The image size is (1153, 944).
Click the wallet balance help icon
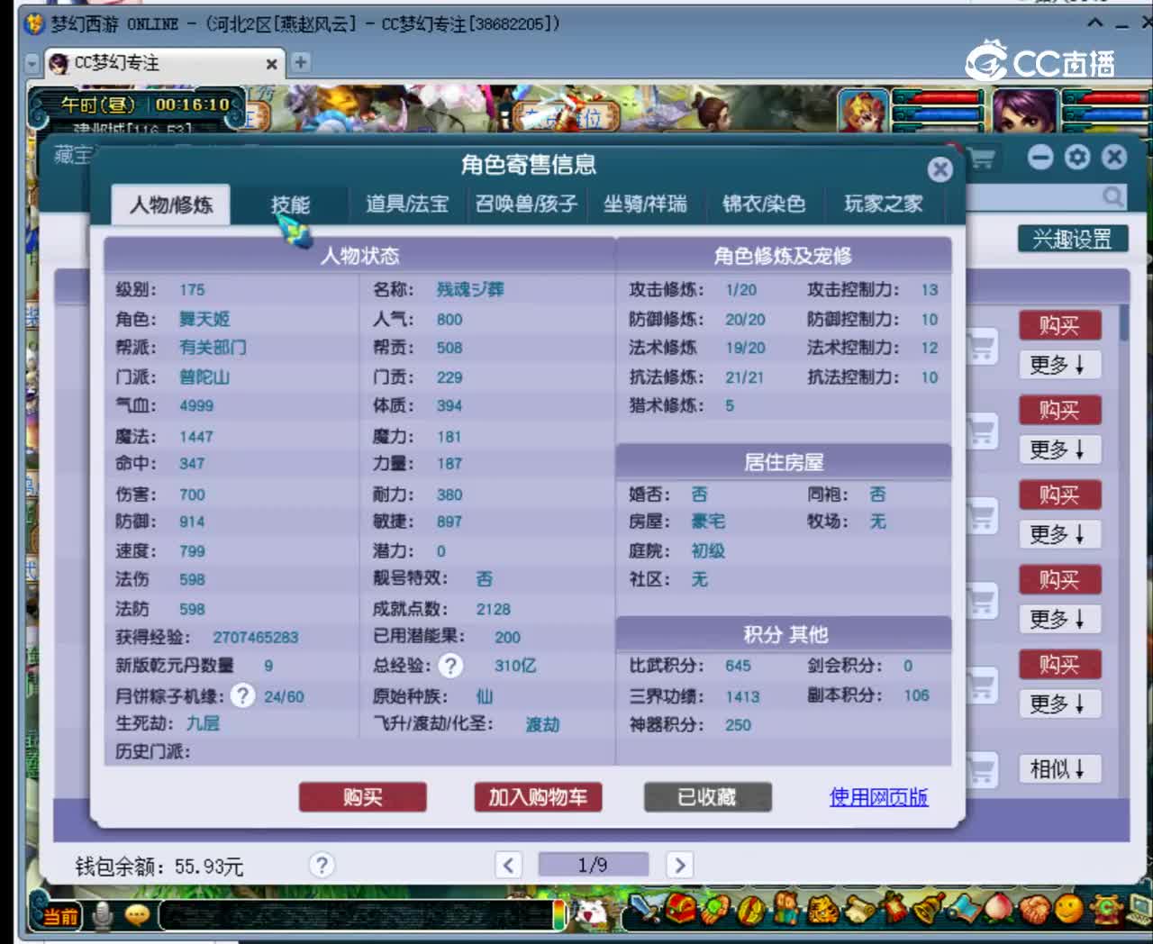coord(322,865)
